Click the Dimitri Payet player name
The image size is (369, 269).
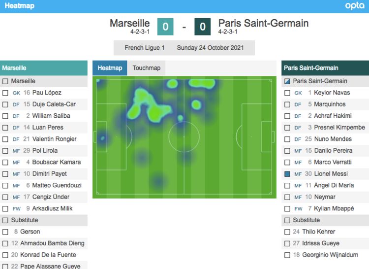point(49,174)
